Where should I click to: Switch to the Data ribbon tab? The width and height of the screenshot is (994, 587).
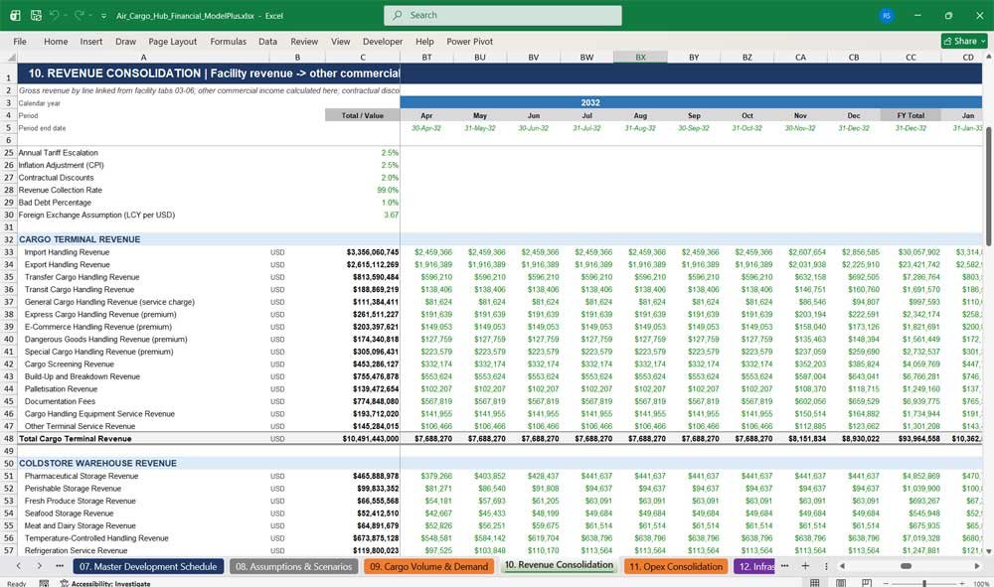tap(267, 41)
